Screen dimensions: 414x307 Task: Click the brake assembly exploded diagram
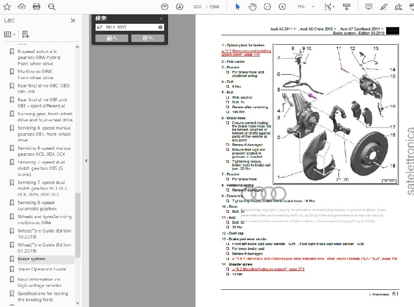click(335, 114)
